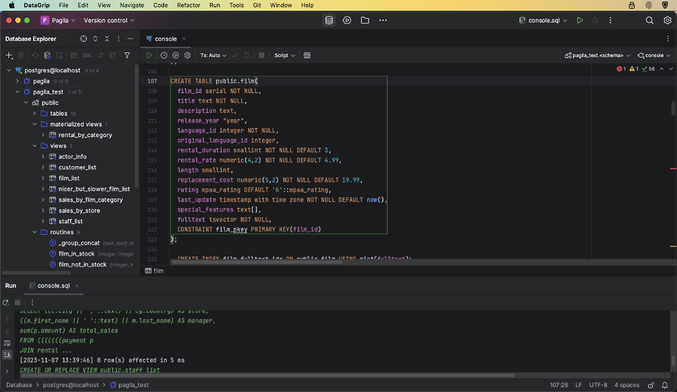
Task: Open the Git menu
Action: pos(257,5)
